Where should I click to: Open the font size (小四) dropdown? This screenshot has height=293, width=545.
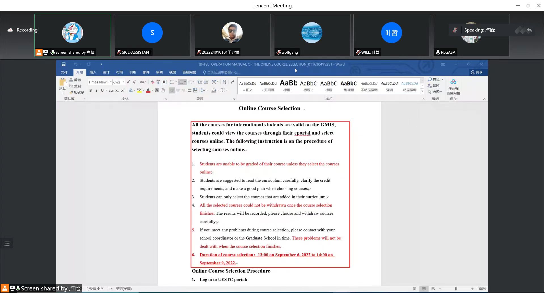click(x=123, y=82)
